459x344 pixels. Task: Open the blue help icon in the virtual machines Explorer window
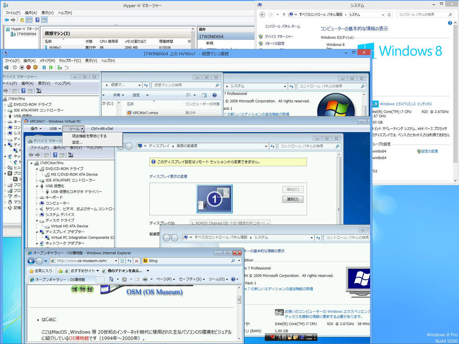tap(215, 95)
